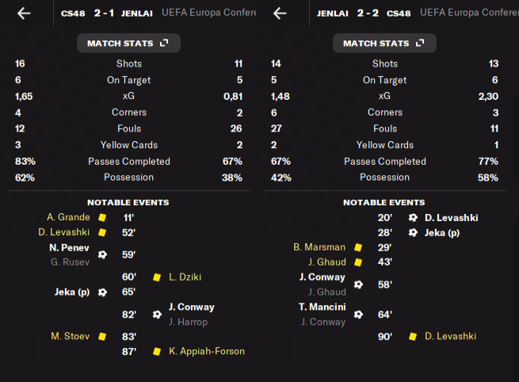519x382 pixels.
Task: Select assist provider G. Rusev
Action: 71,262
